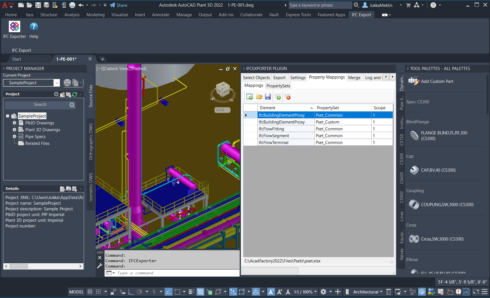This screenshot has width=490, height=298.
Task: Toggle snap mode in status bar
Action: coord(99,292)
